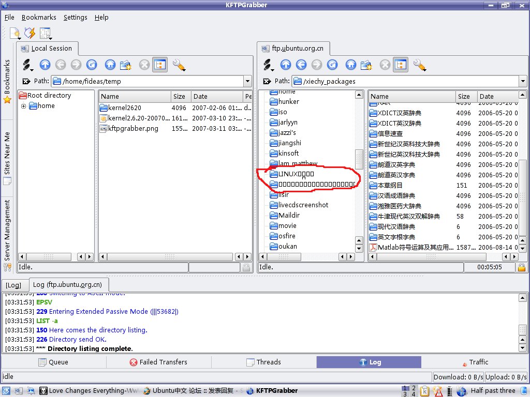Toggle the directory tree in ftp.ubuntu.org.cn panel
The width and height of the screenshot is (530, 397).
click(401, 65)
